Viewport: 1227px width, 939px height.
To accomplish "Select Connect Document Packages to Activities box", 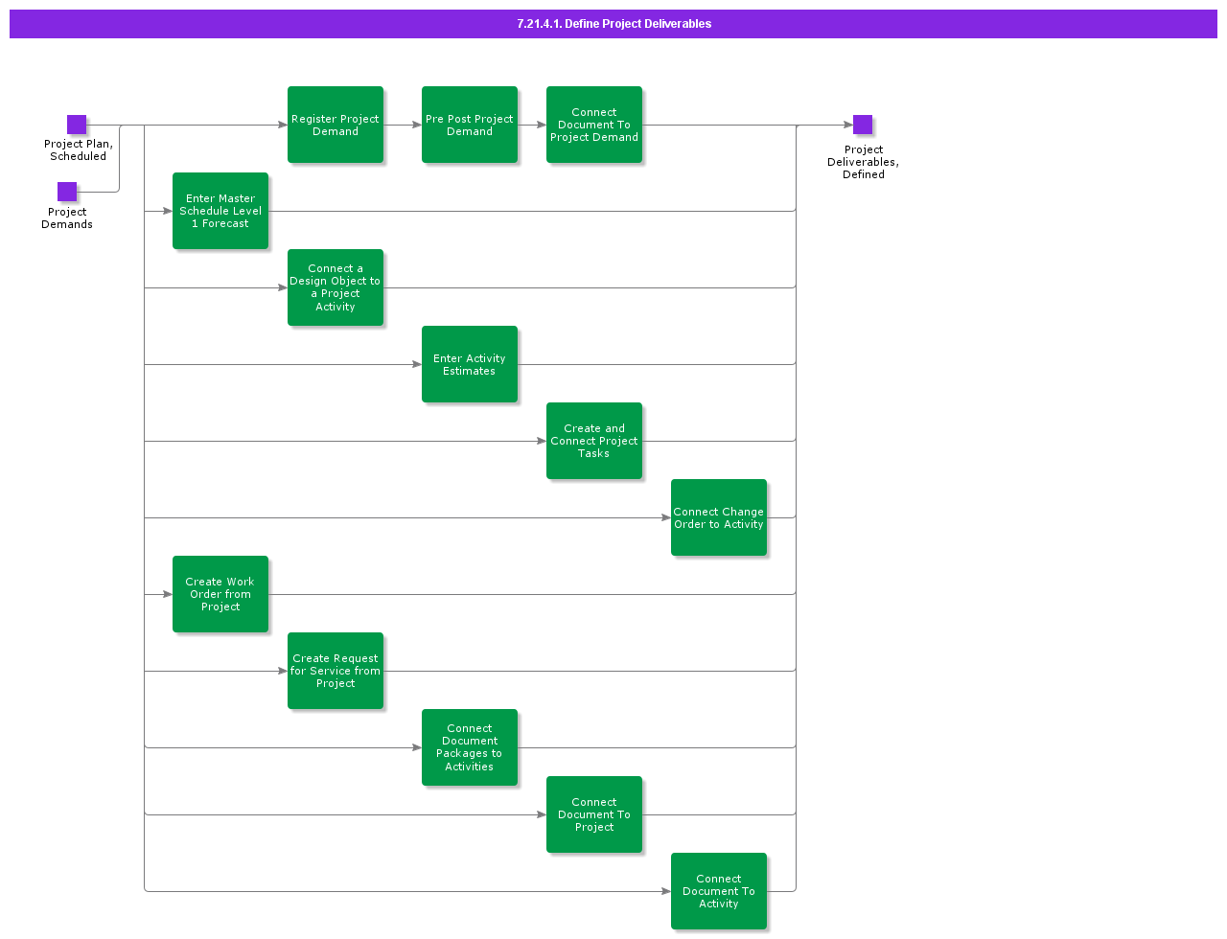I will click(470, 747).
